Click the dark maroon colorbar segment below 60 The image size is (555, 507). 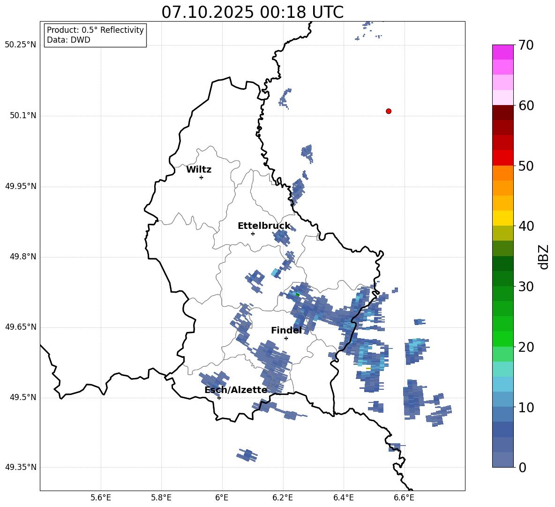pyautogui.click(x=502, y=113)
